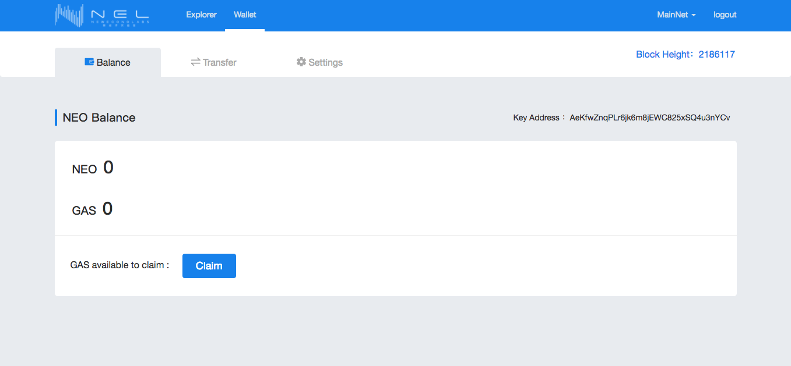
Task: Click the wallet key address string
Action: 649,118
